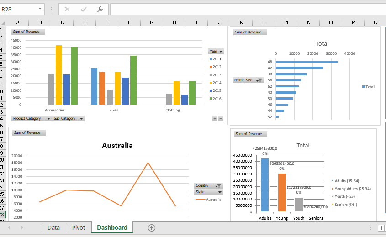Click the 2014 yellow legend swatch

211,83
